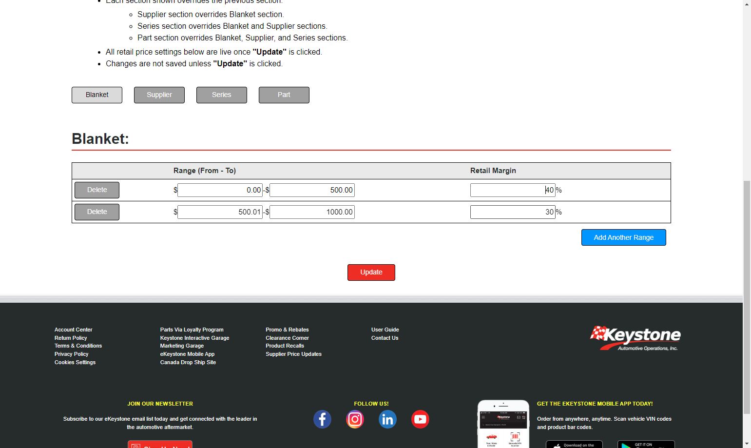Open the Return Policy link
The height and width of the screenshot is (448, 751).
(71, 338)
